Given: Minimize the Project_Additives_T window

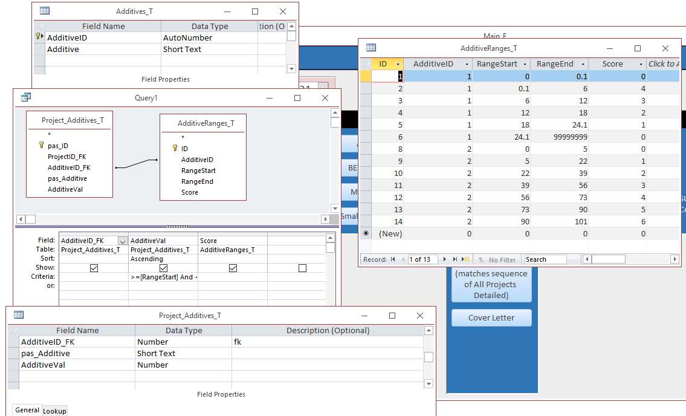Looking at the screenshot, I should 364,316.
